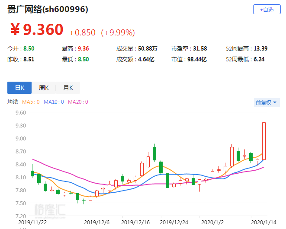Click the 9.00 price axis label
Image resolution: width=286 pixels, height=229 pixels.
click(21, 138)
